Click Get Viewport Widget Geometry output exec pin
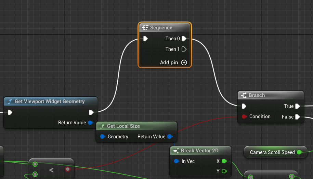This screenshot has height=179, width=313. 91,112
